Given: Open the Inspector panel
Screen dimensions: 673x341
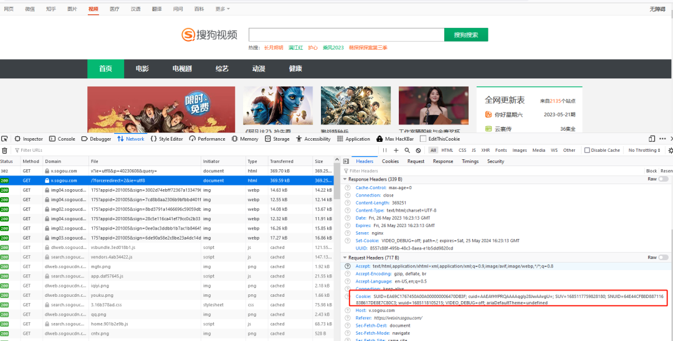Looking at the screenshot, I should [x=29, y=139].
